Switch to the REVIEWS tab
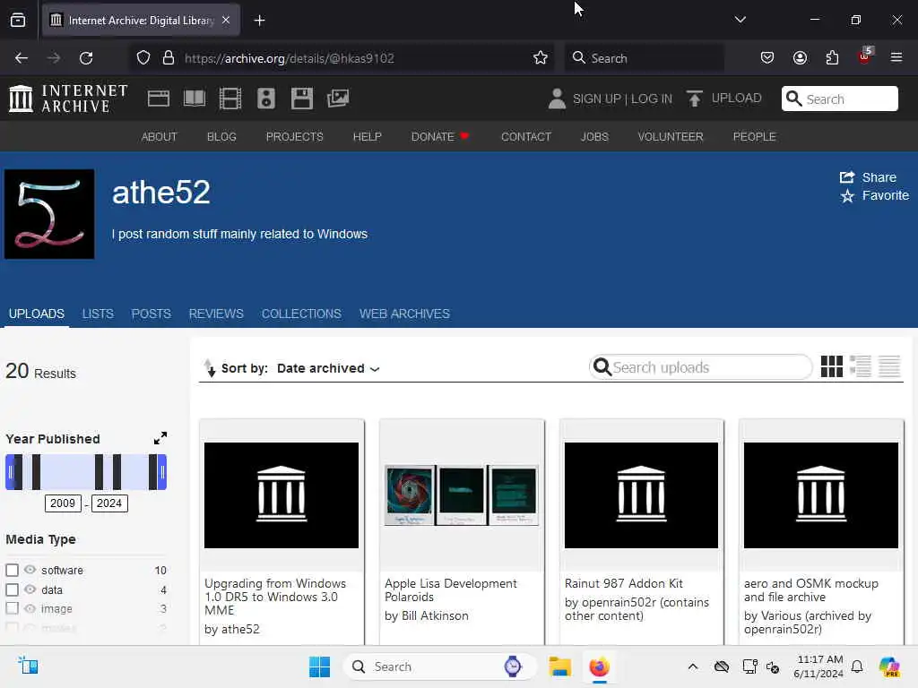918x688 pixels. (x=216, y=314)
